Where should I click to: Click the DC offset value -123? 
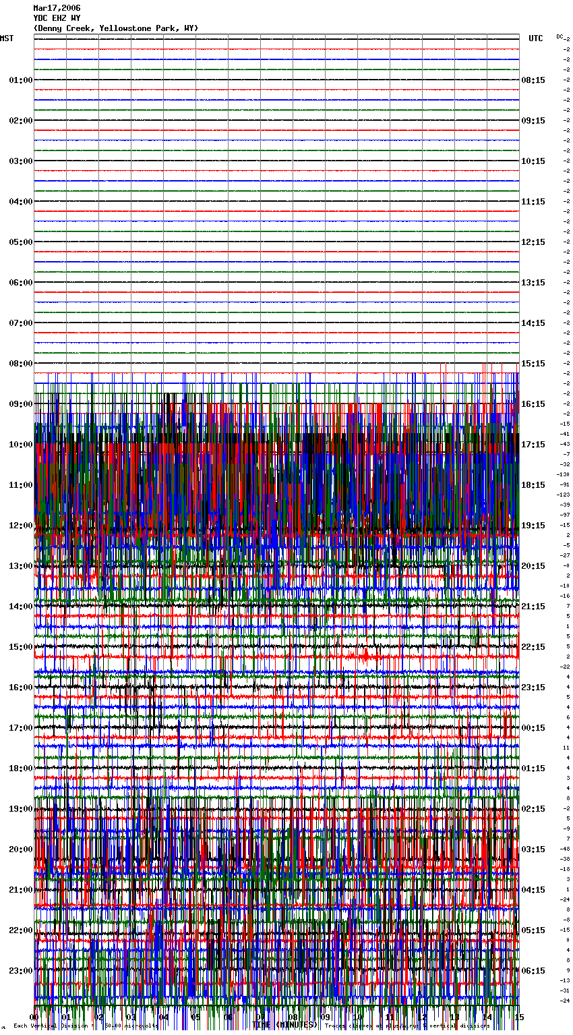tap(564, 495)
